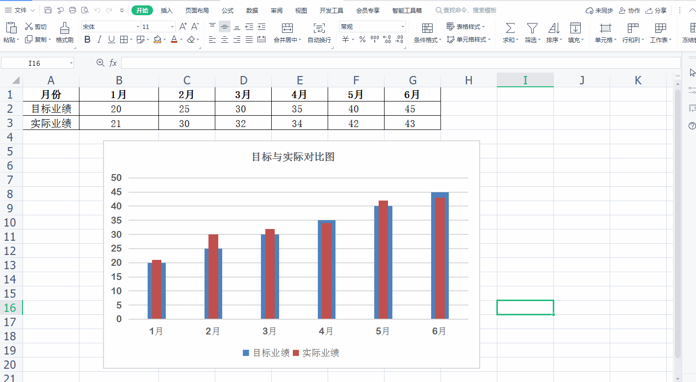Click the Decrease Indent icon
696x382 pixels.
pos(249,26)
